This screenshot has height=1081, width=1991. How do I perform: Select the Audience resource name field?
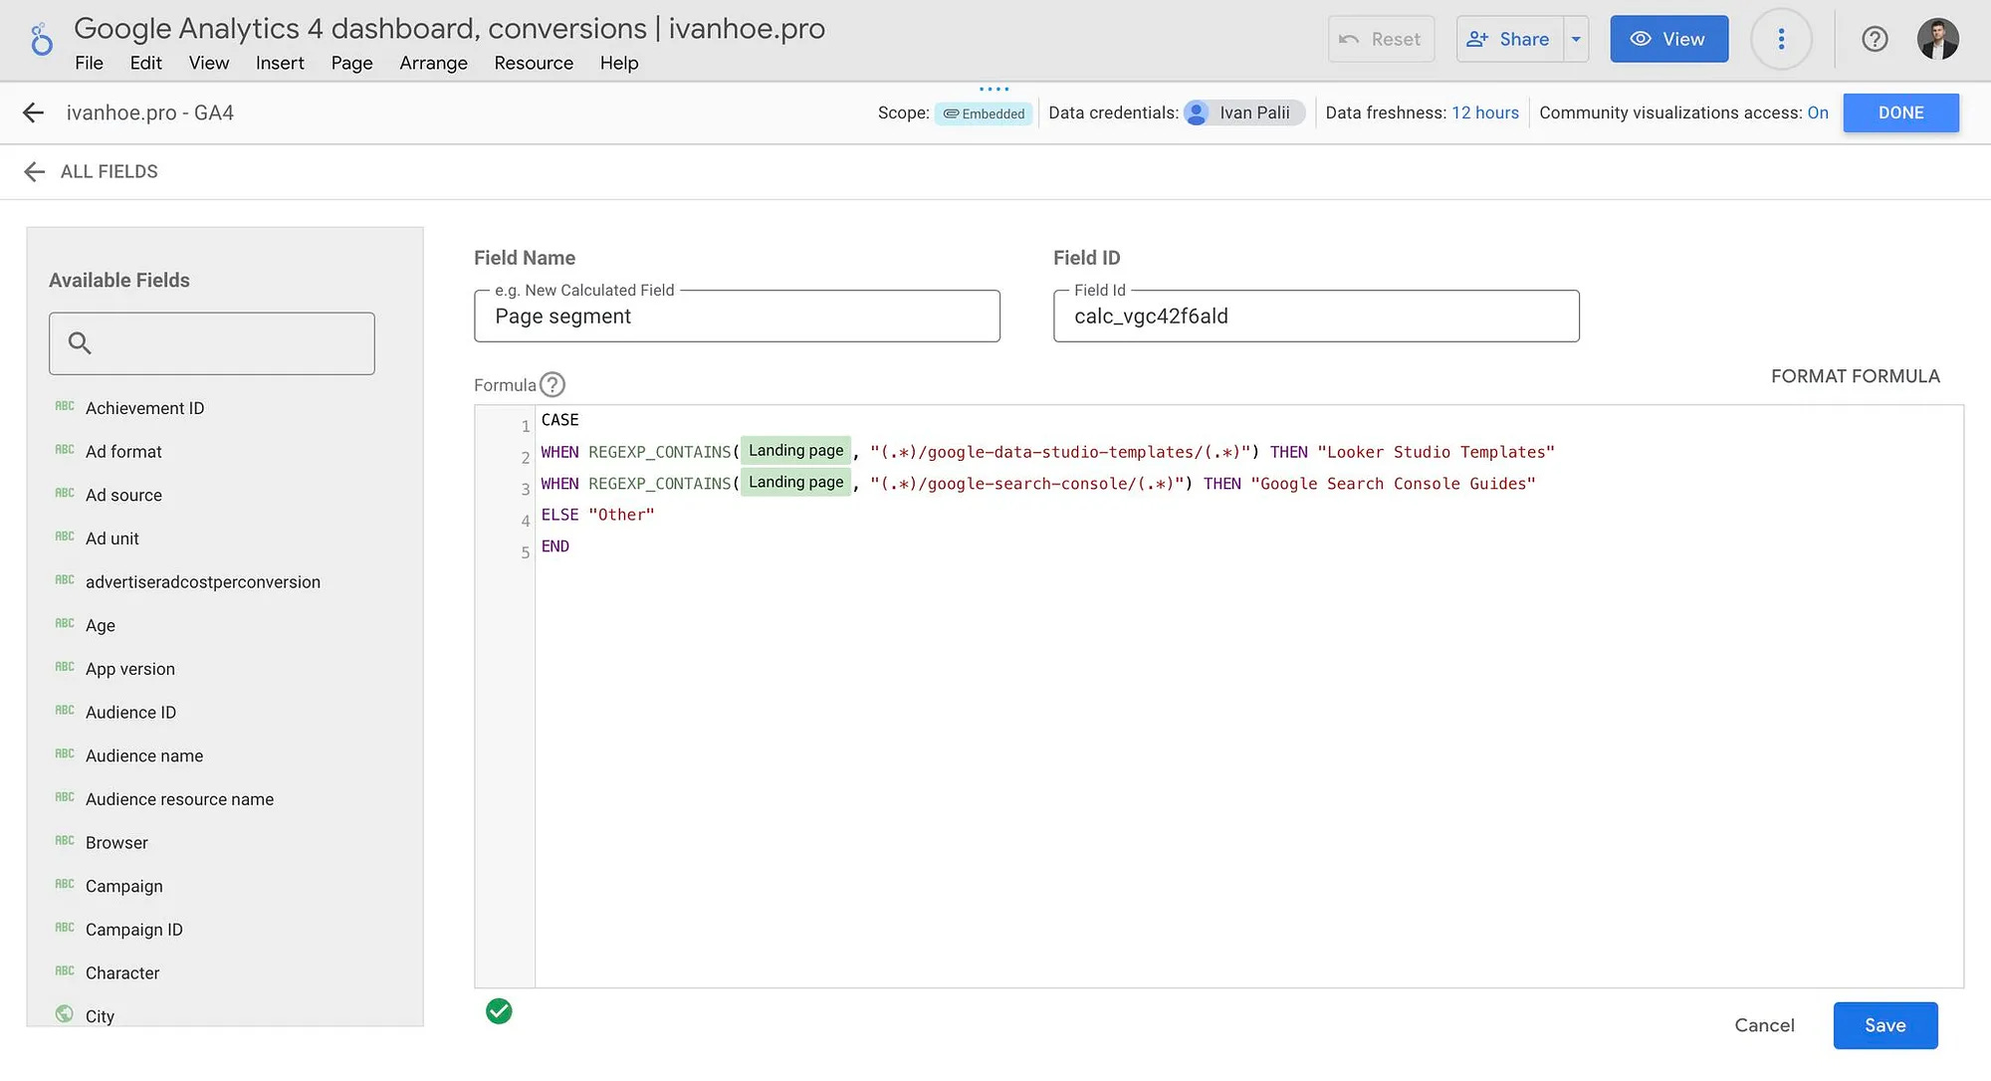[x=179, y=799]
